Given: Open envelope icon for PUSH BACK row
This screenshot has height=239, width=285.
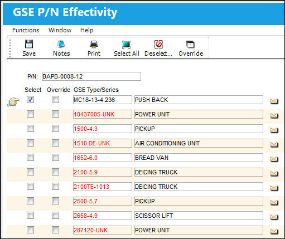Looking at the screenshot, I should point(274,101).
